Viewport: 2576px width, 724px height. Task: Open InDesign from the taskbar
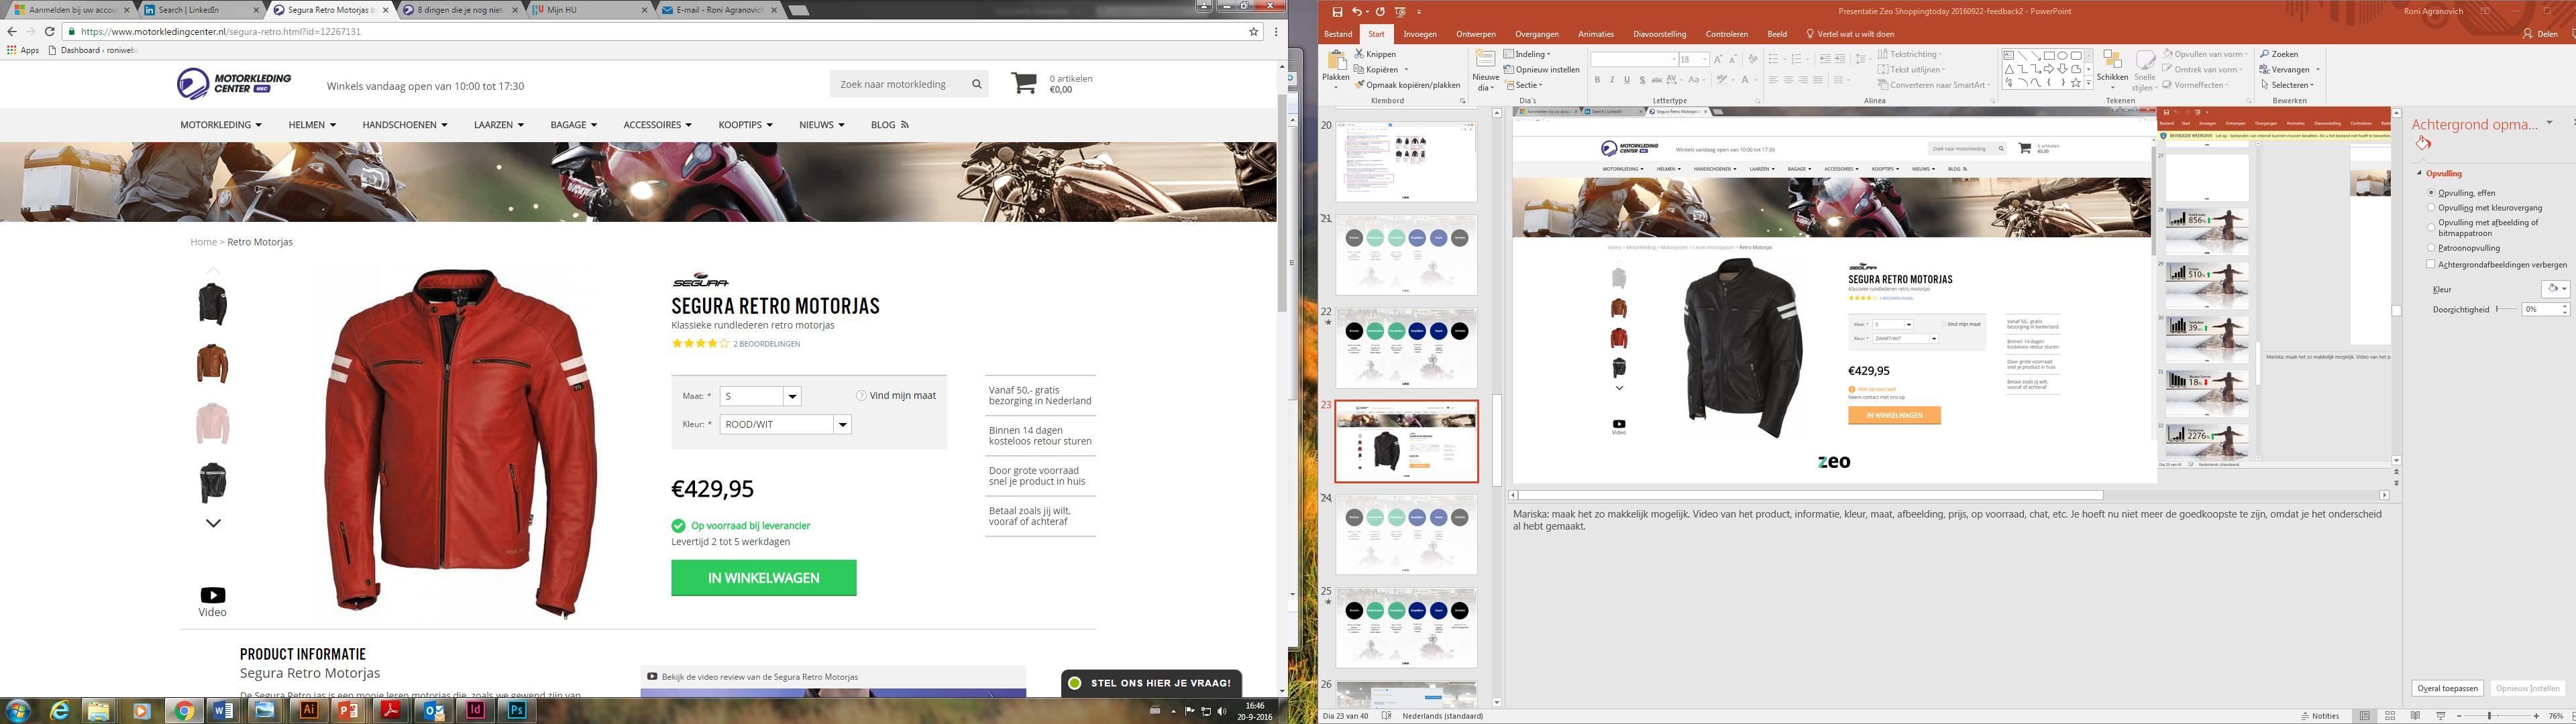pyautogui.click(x=476, y=710)
